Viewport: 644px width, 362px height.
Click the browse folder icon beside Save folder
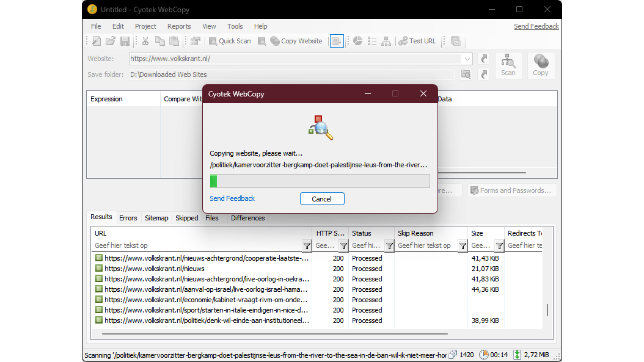coord(466,74)
